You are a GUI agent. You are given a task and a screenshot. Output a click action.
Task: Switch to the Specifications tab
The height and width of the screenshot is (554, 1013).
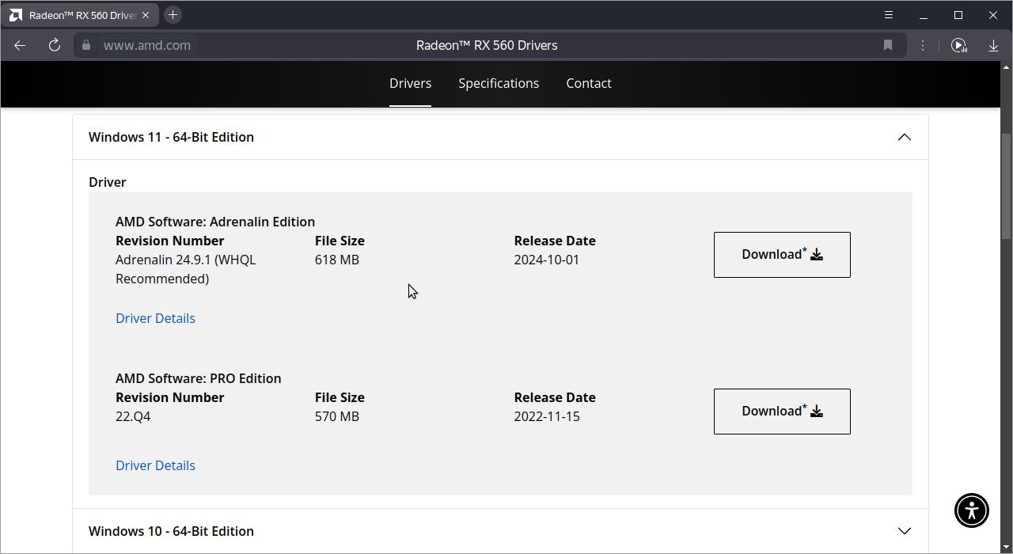pos(499,83)
